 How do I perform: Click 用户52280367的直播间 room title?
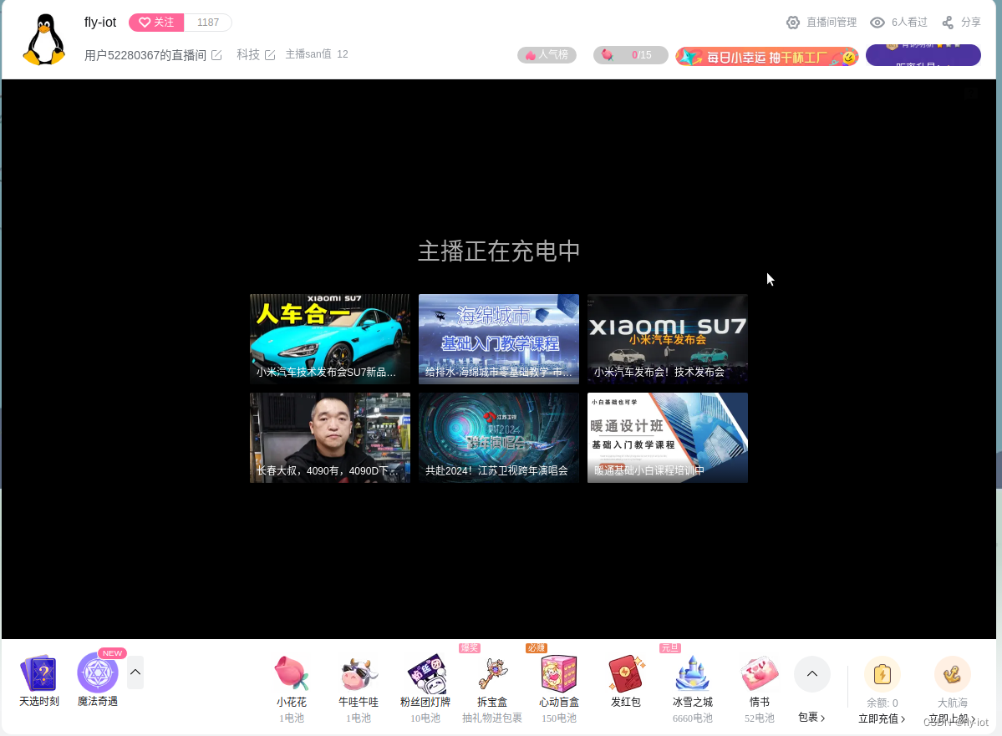tap(145, 55)
